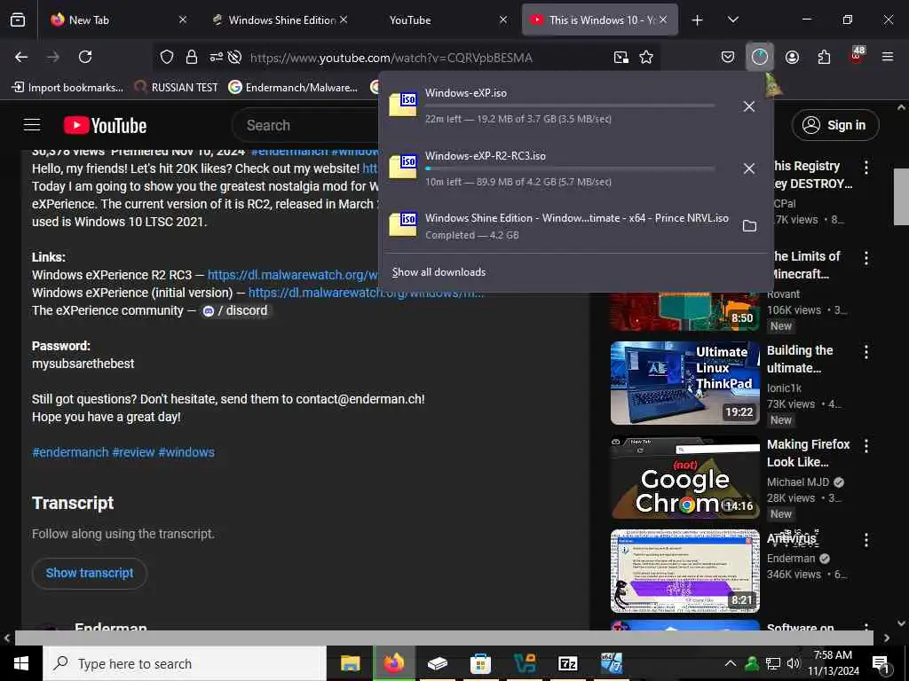The height and width of the screenshot is (681, 909).
Task: Open the discord community link
Action: pyautogui.click(x=235, y=310)
